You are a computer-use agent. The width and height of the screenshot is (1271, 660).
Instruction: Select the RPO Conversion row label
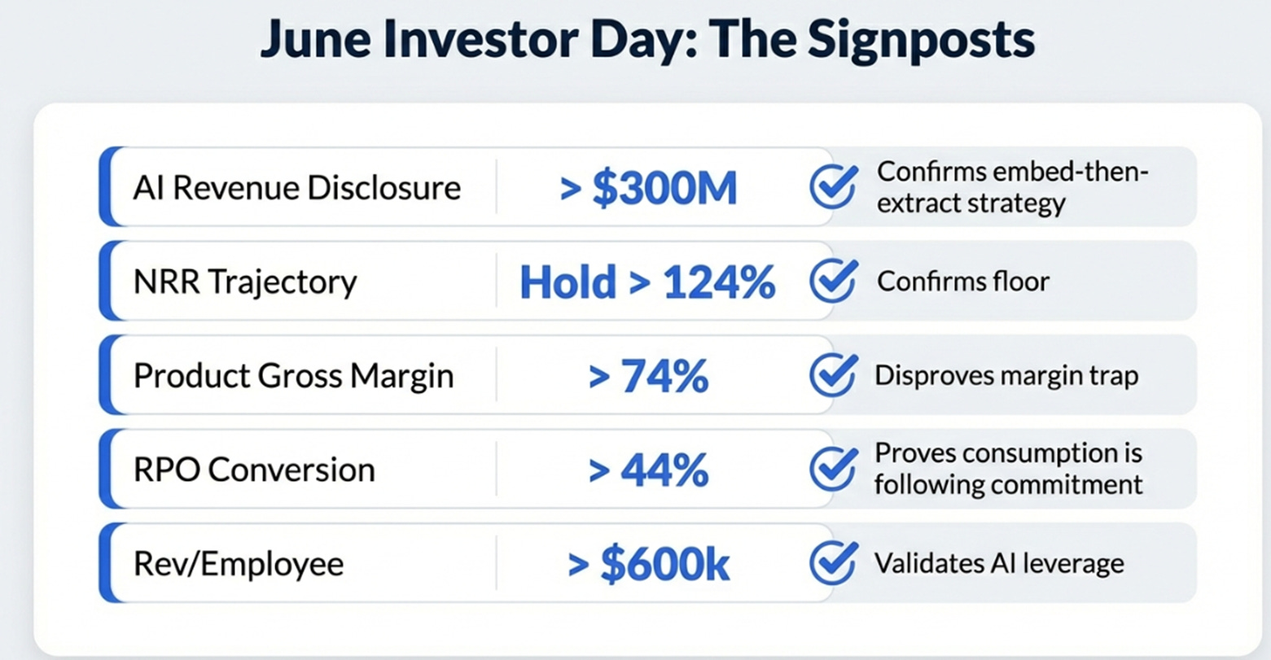[254, 470]
